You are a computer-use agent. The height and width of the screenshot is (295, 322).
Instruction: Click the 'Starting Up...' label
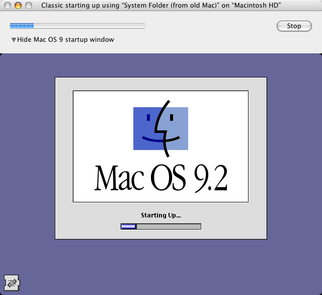161,215
